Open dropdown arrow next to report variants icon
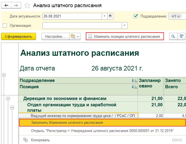186x144 pixels. coord(78,37)
